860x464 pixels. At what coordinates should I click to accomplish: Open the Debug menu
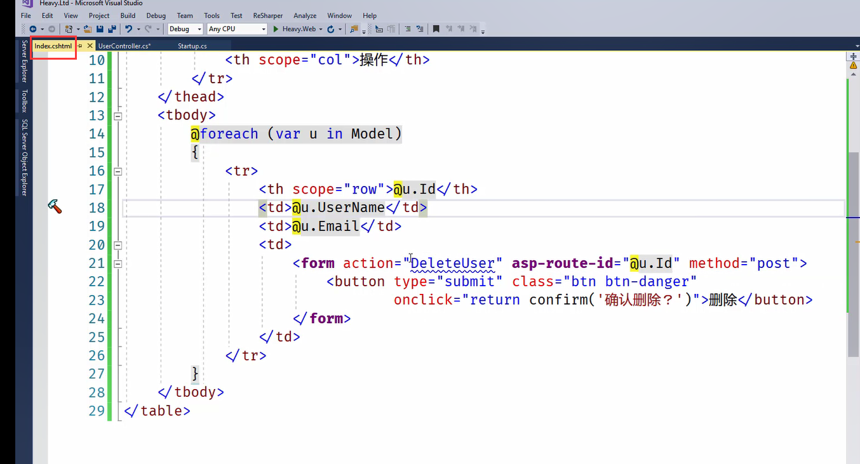coord(156,15)
